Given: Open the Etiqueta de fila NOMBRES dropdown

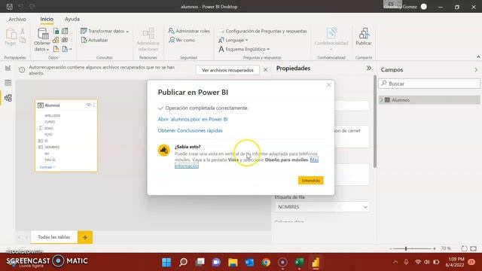Looking at the screenshot, I should tap(322, 207).
